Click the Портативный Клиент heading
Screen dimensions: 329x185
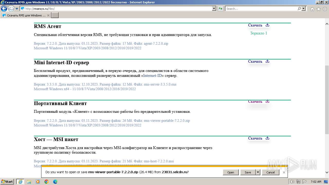[60, 103]
